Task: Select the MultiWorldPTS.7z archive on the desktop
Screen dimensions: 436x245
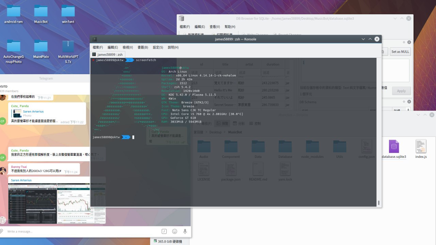Action: pos(68,51)
